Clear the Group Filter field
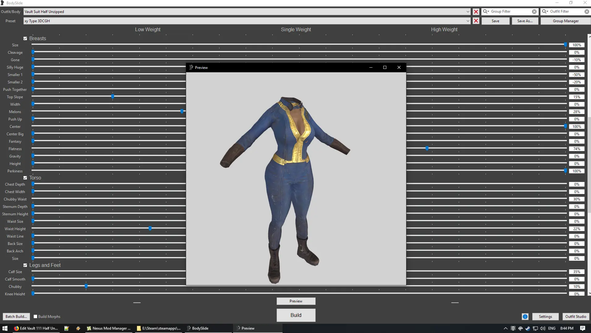The height and width of the screenshot is (333, 591). click(534, 11)
